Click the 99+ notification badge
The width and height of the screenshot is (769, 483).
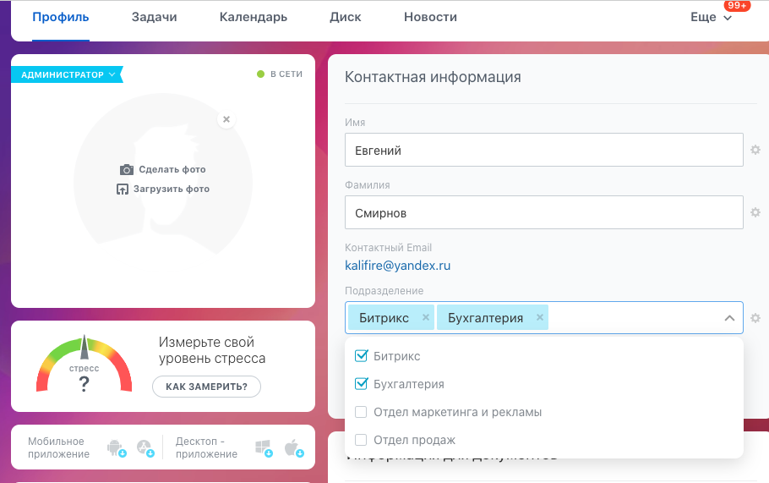coord(737,6)
